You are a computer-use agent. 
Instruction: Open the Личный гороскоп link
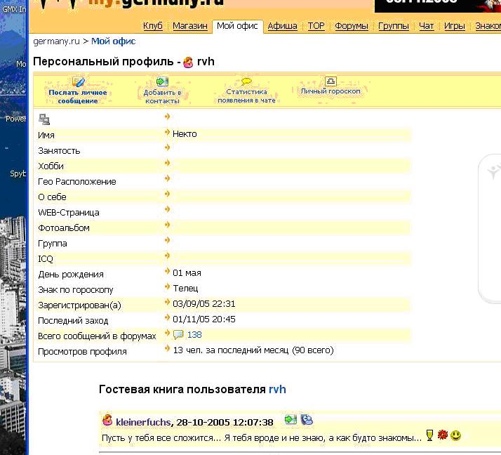click(x=330, y=91)
